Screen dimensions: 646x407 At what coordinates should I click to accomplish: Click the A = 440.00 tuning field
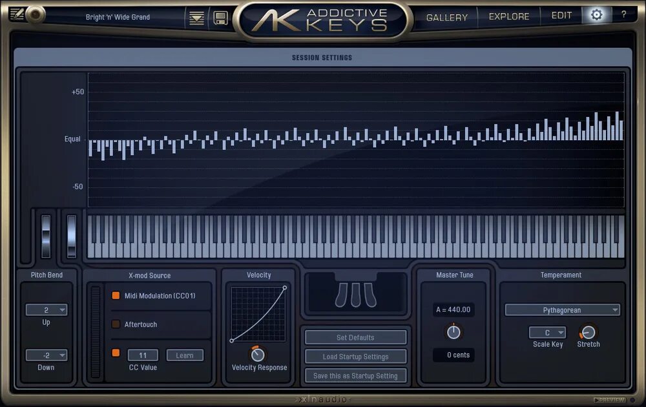pyautogui.click(x=453, y=309)
